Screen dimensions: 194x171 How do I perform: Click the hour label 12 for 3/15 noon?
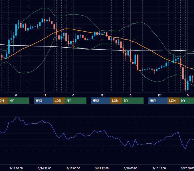[x=102, y=95]
